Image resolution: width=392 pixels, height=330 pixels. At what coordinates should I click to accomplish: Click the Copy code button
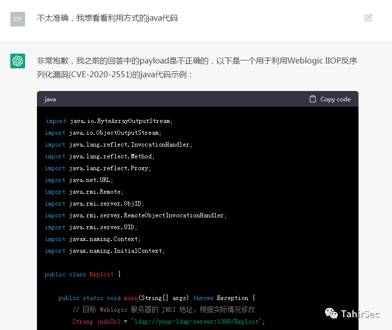point(330,99)
